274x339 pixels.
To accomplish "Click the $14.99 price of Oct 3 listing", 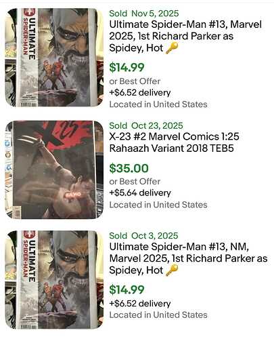I will coord(127,290).
